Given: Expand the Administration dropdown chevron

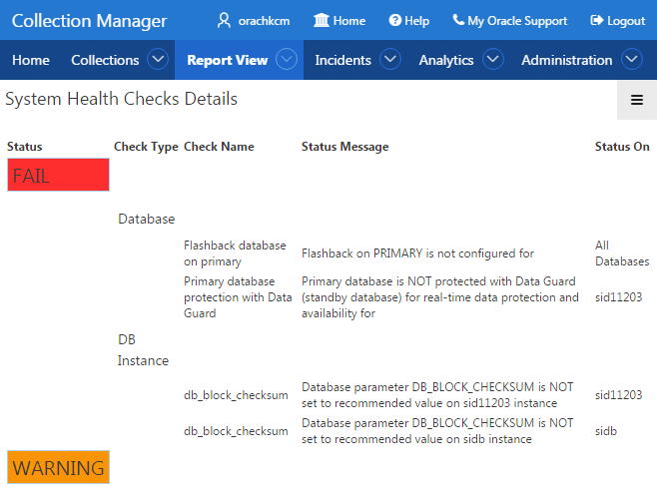Looking at the screenshot, I should (632, 59).
